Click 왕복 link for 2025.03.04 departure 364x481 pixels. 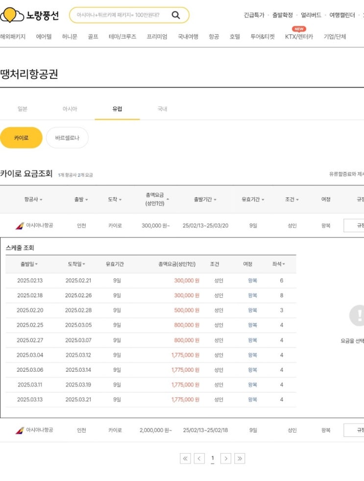[253, 355]
